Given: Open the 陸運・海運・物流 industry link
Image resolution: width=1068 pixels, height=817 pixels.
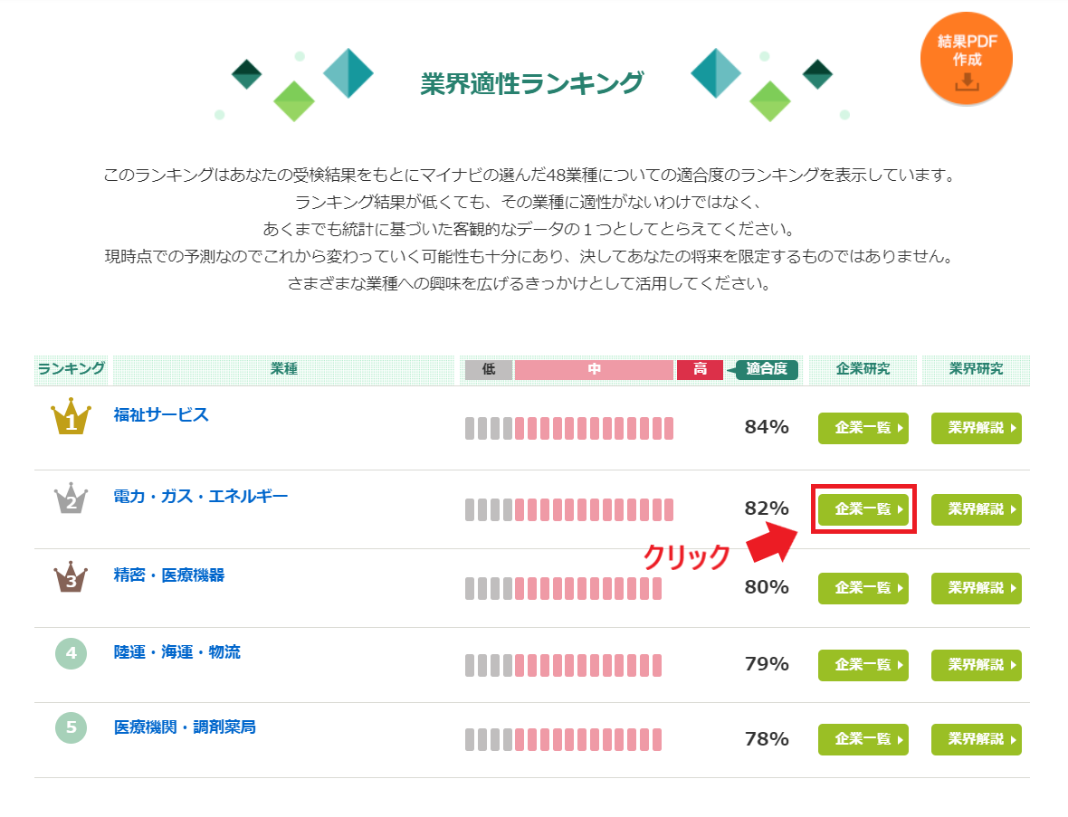Looking at the screenshot, I should [x=176, y=650].
